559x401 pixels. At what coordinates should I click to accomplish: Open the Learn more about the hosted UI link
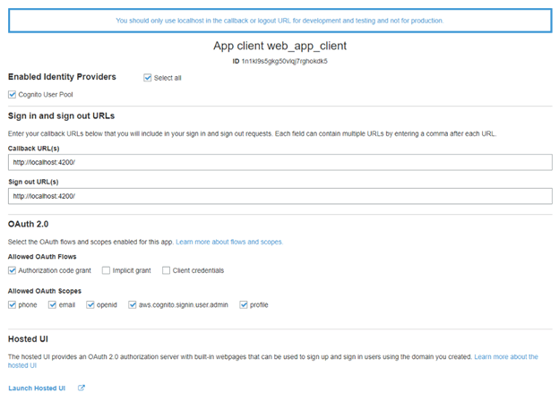505,357
